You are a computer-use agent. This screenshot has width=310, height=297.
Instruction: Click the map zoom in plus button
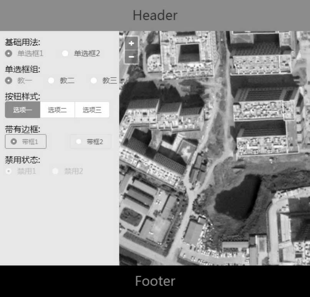click(x=131, y=44)
